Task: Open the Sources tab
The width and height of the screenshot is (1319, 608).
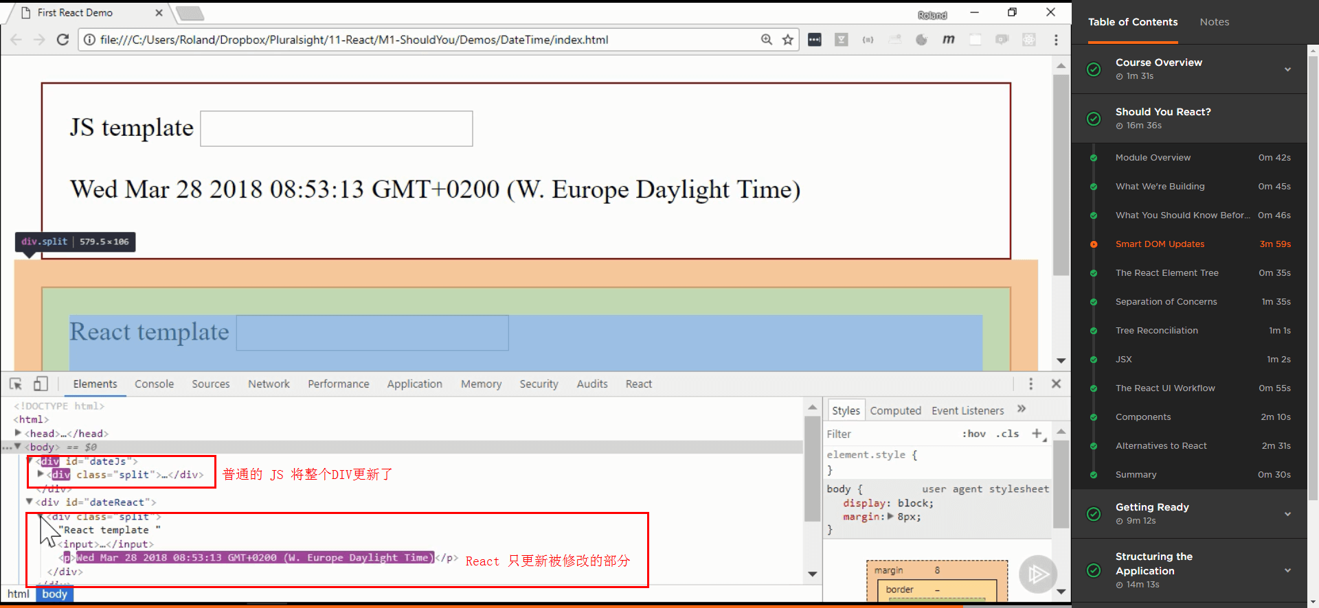Action: click(x=211, y=384)
